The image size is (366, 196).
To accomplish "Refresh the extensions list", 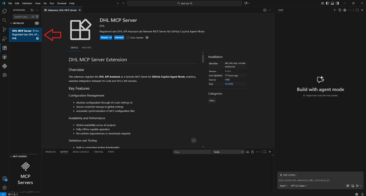I will pyautogui.click(x=32, y=10).
